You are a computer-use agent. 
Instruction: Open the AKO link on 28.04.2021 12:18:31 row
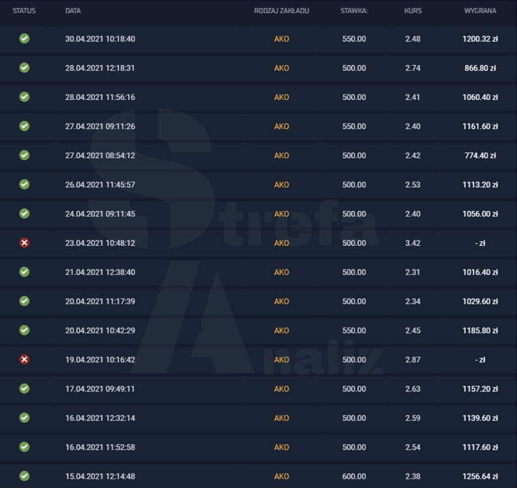click(x=282, y=68)
